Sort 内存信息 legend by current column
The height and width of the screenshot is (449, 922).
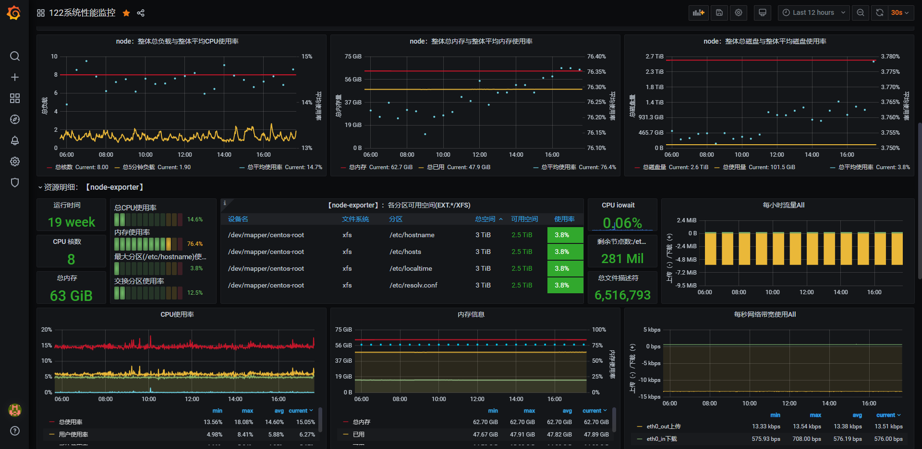pyautogui.click(x=594, y=411)
